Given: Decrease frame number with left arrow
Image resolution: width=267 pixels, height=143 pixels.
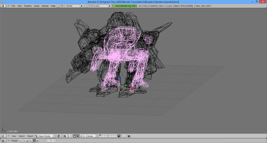Looking at the screenshot, I should (x=47, y=141).
